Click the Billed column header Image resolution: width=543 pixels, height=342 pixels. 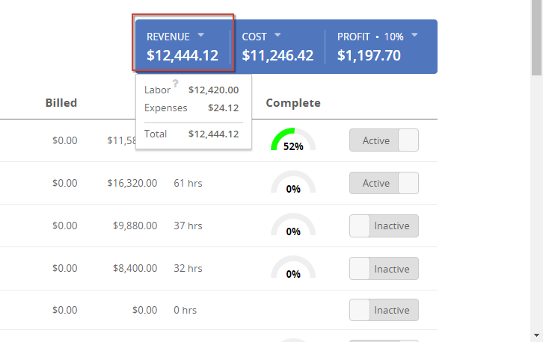pyautogui.click(x=61, y=103)
